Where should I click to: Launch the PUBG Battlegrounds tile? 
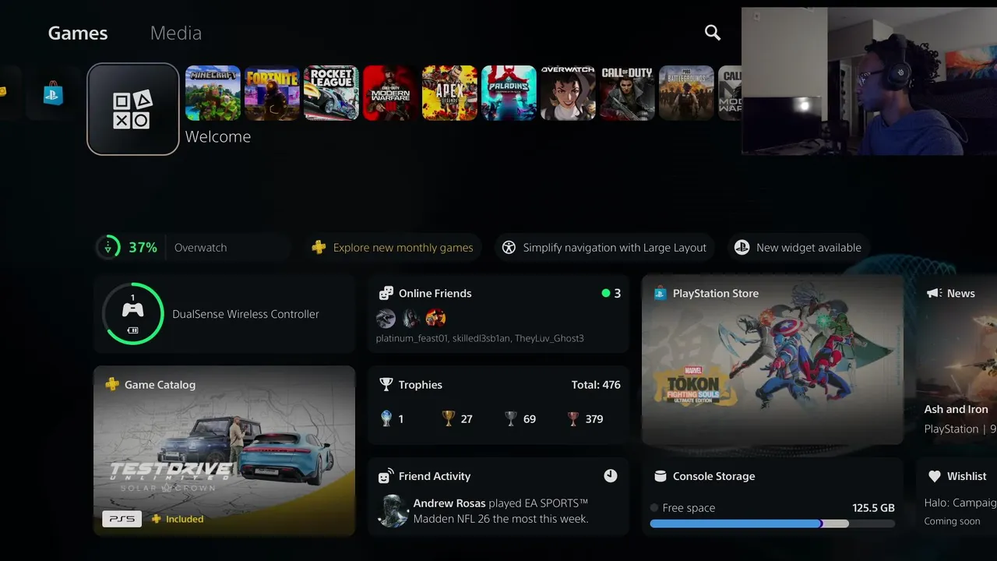(x=686, y=93)
